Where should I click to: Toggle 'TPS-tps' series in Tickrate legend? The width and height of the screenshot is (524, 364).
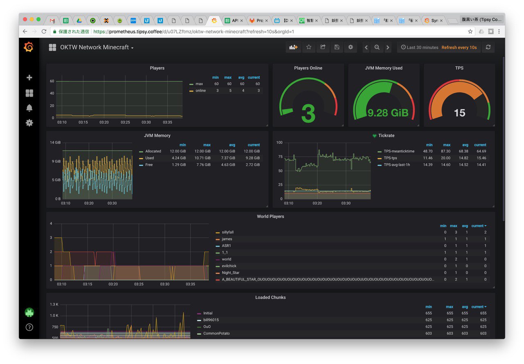tap(390, 158)
